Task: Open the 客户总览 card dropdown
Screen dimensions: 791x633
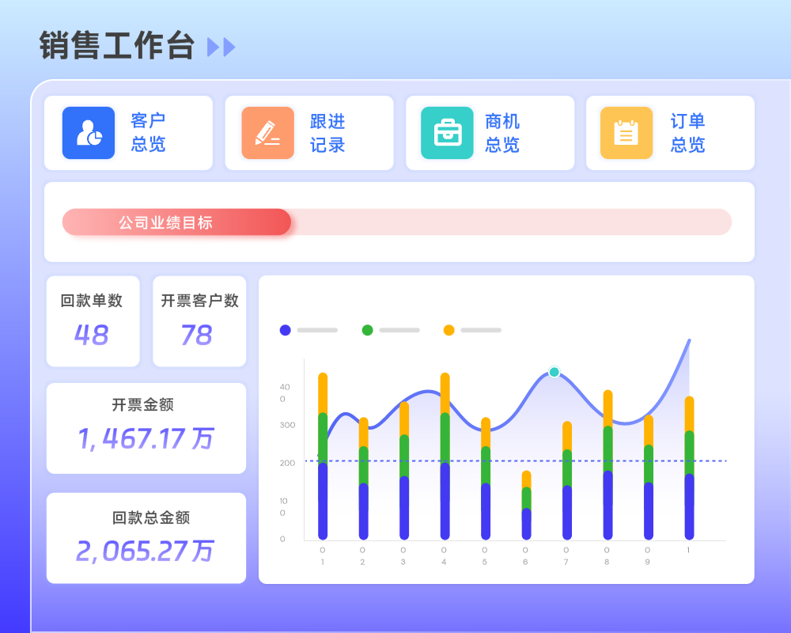Action: pyautogui.click(x=129, y=132)
